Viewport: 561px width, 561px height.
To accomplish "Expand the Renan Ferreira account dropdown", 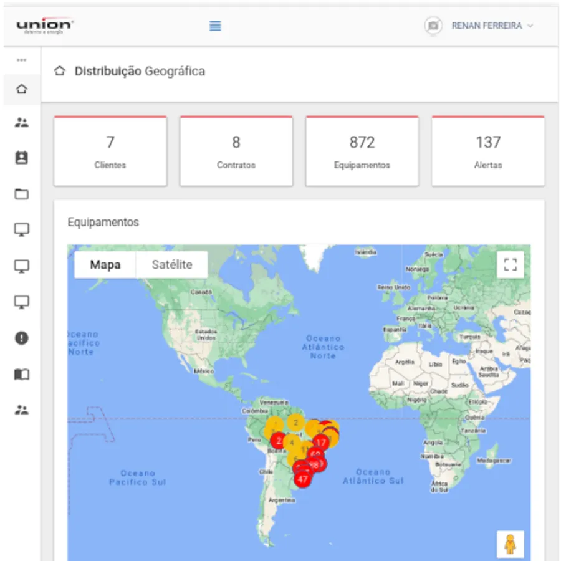I will pyautogui.click(x=530, y=26).
